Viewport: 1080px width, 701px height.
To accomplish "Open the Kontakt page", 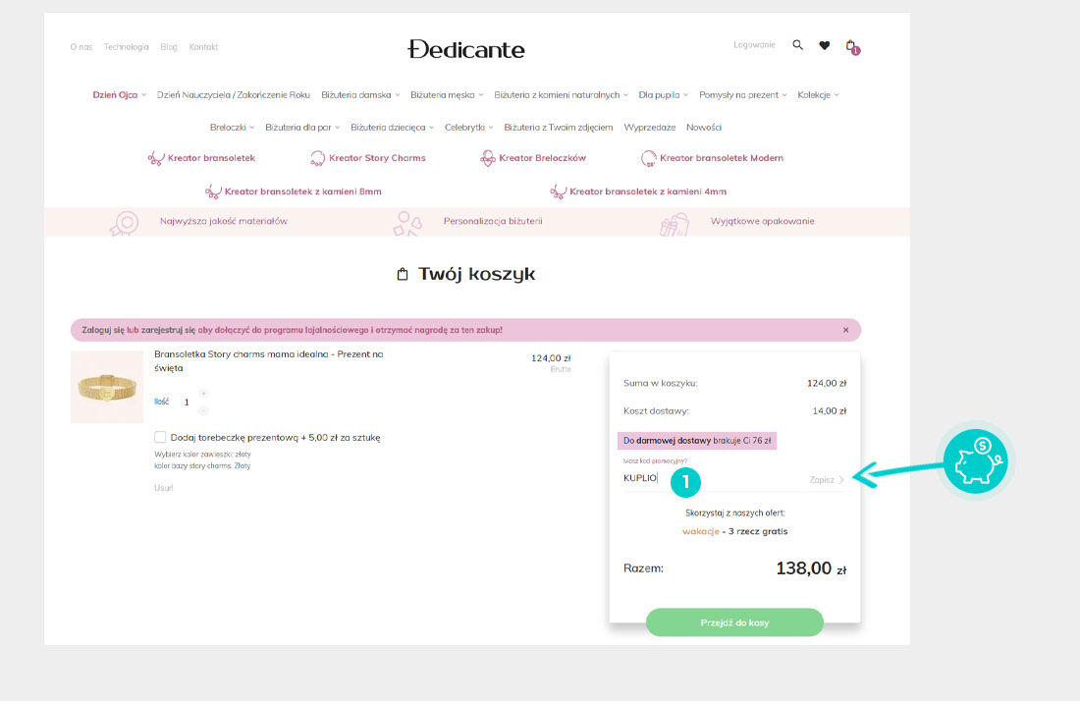I will (204, 47).
